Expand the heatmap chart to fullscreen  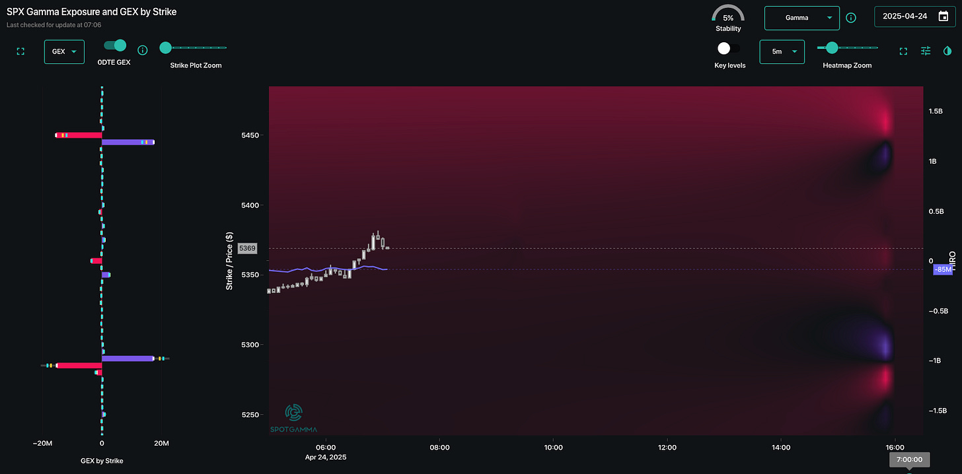click(903, 51)
